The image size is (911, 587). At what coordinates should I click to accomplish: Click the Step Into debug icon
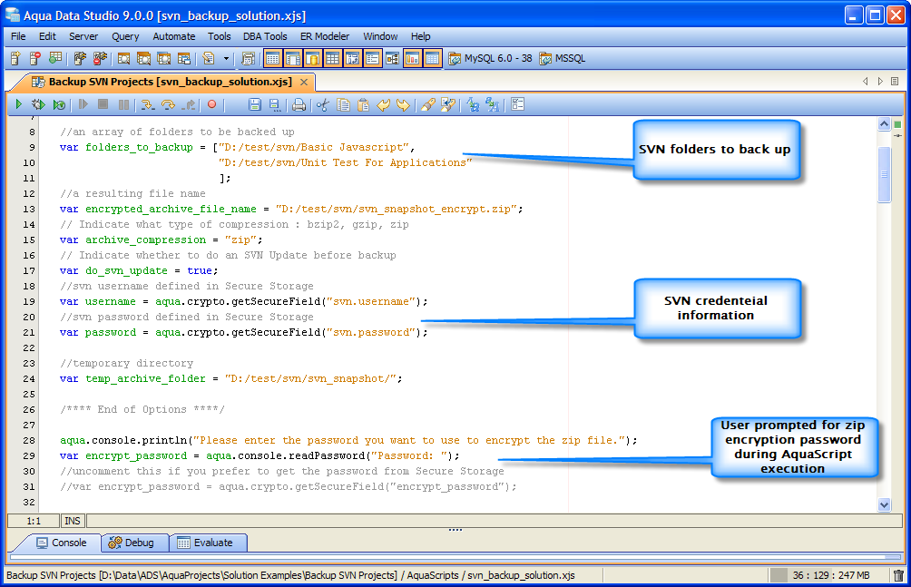148,104
